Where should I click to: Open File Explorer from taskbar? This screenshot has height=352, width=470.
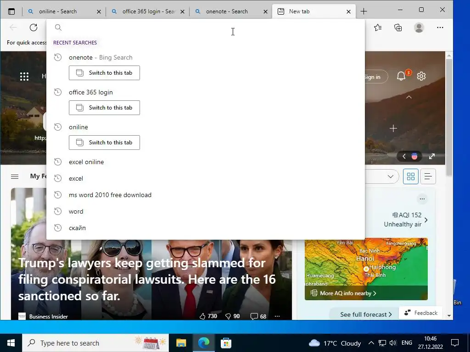pos(181,343)
